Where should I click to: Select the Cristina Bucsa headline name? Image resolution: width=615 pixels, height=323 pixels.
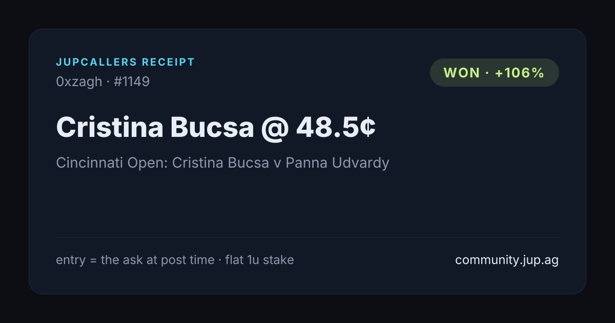point(155,127)
